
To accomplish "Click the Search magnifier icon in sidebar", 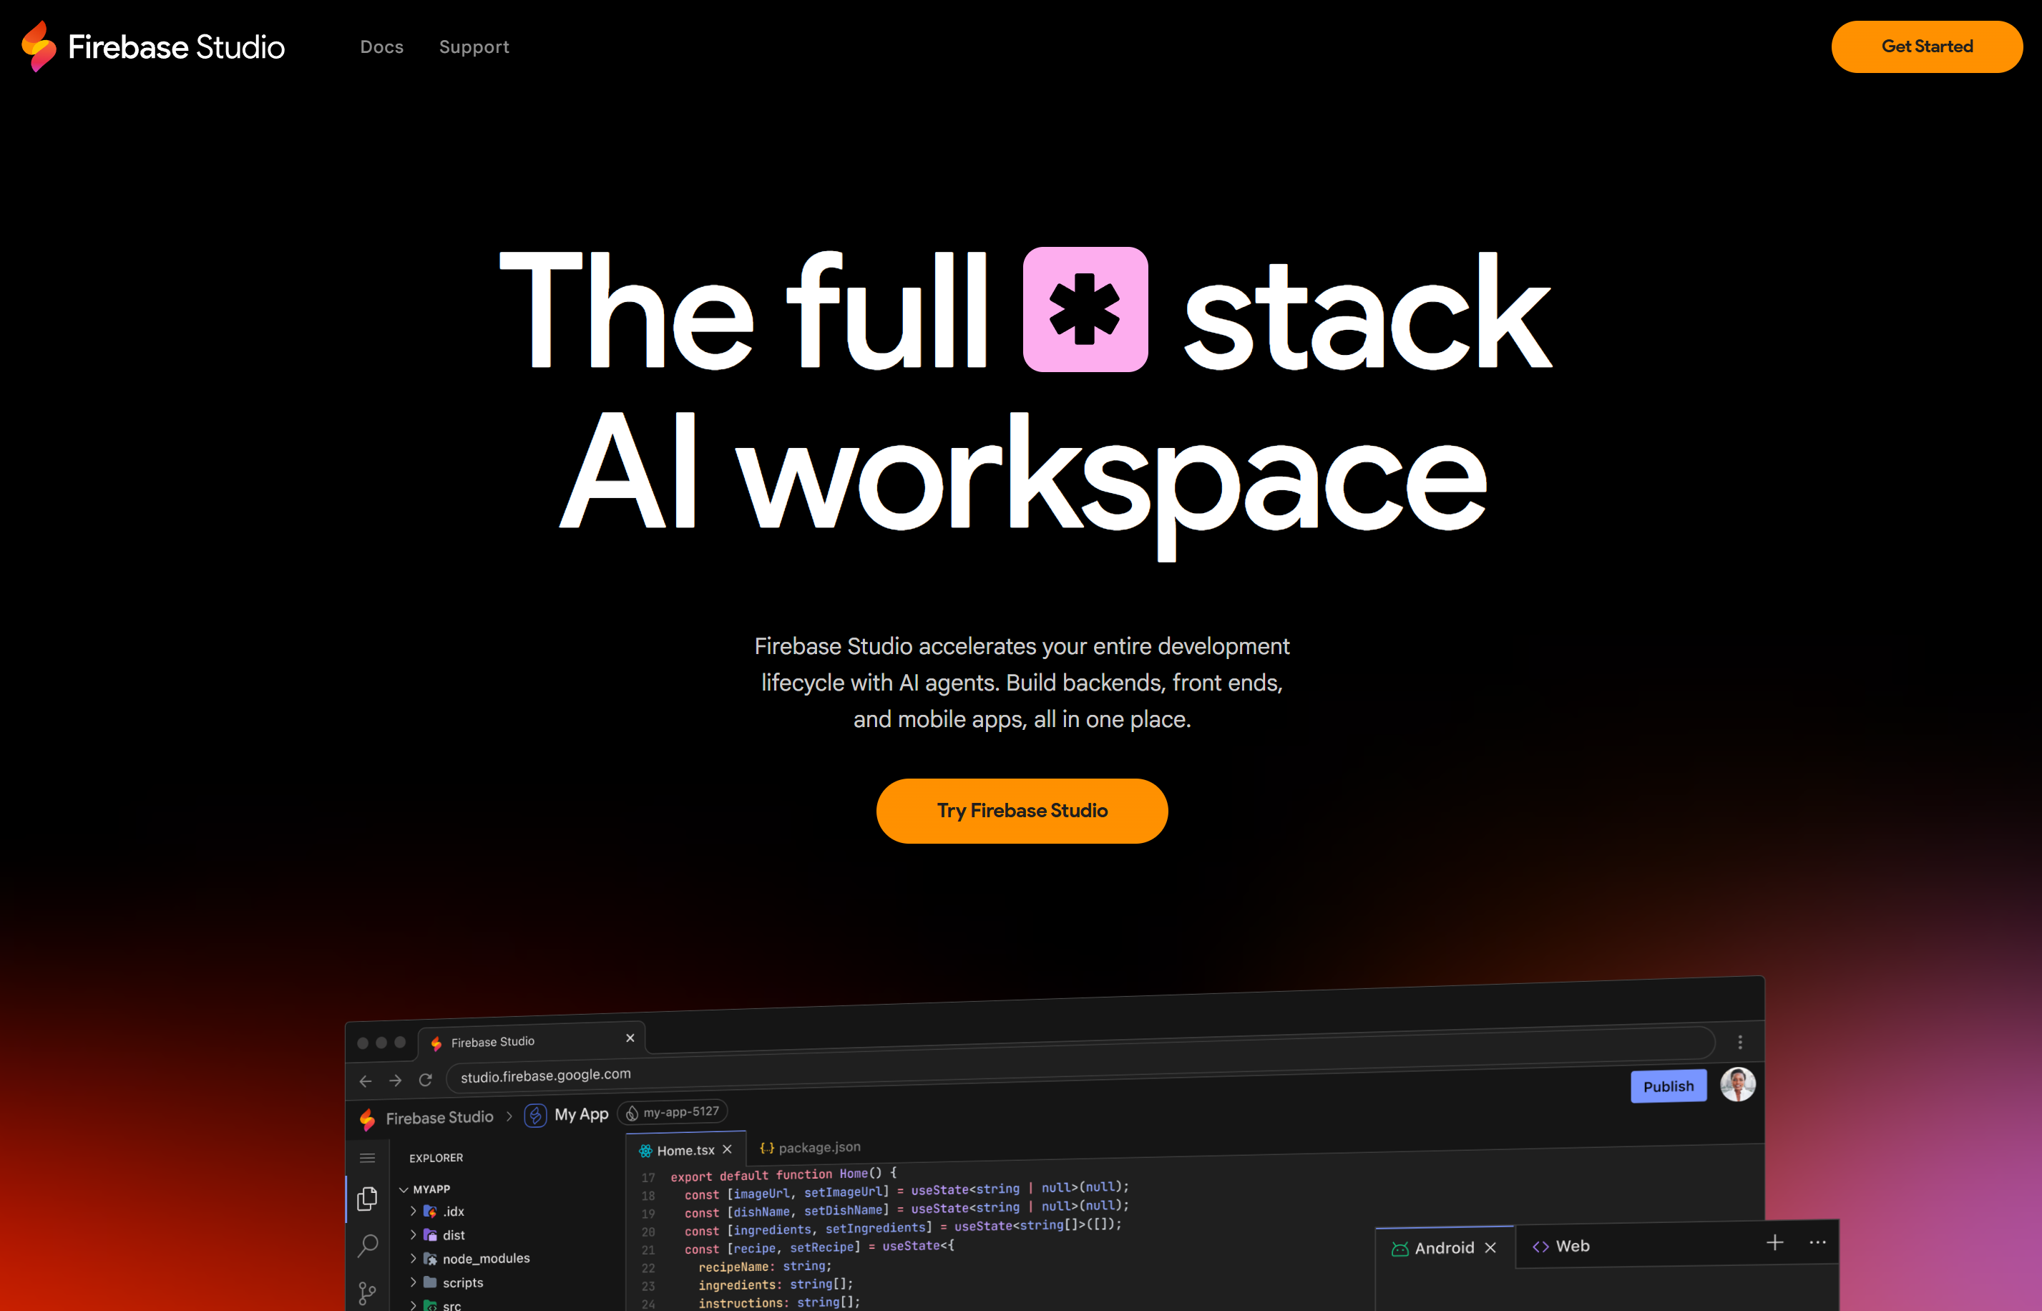I will 367,1245.
